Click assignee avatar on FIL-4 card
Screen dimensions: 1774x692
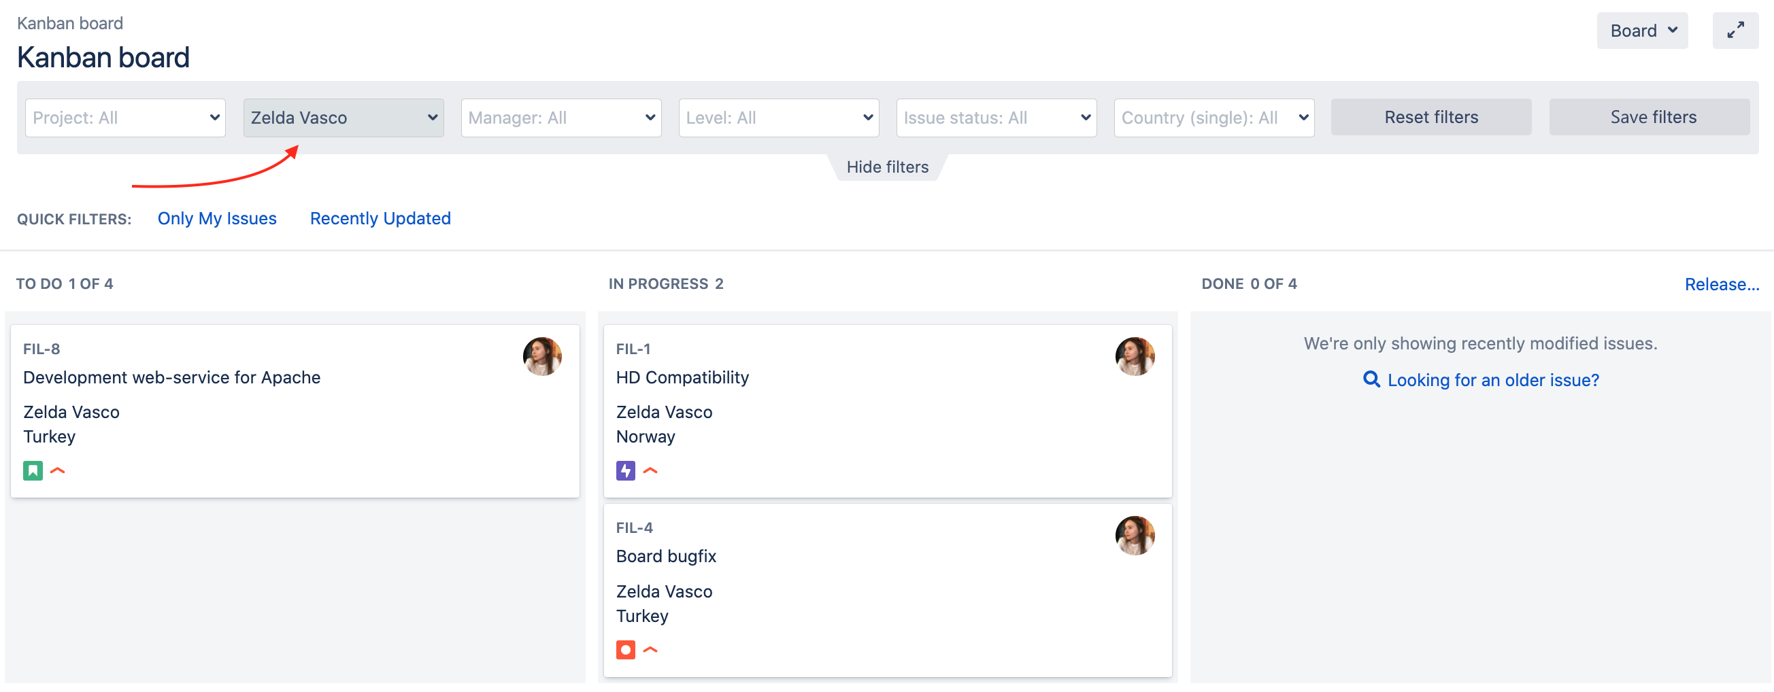[1134, 535]
